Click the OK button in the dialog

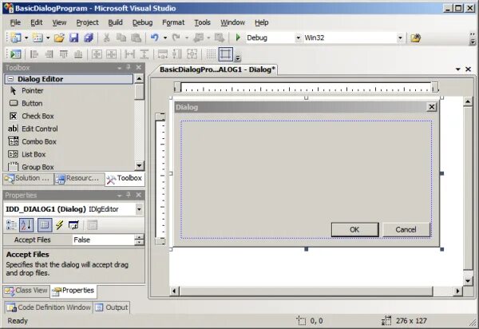[354, 230]
